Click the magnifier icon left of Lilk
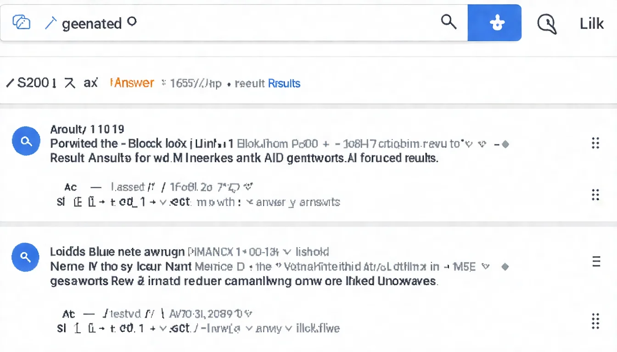 [546, 23]
